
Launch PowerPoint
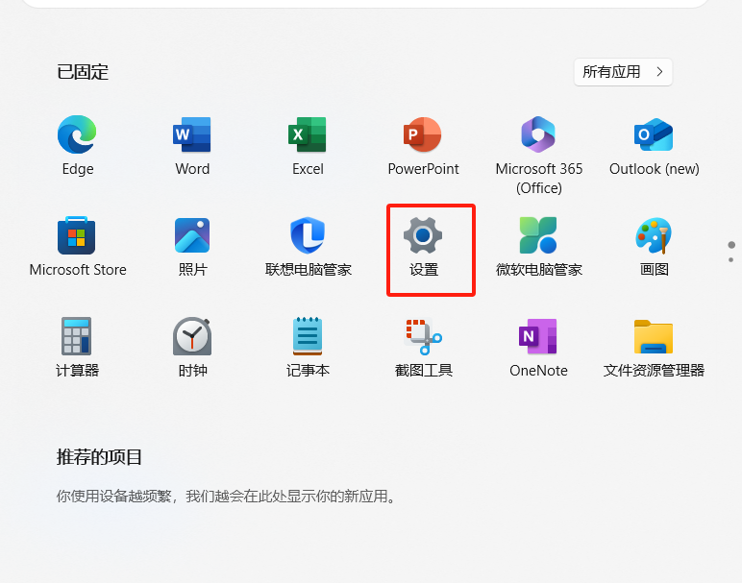[x=423, y=146]
